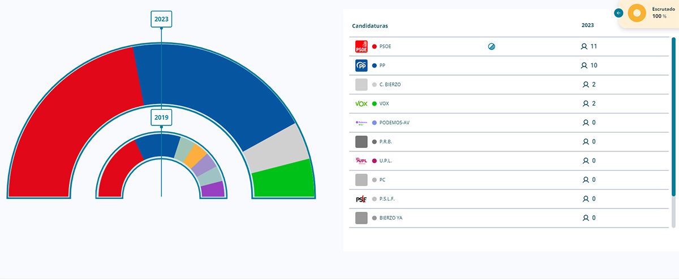
Task: Collapse the Escrutado panel with arrow button
Action: (x=619, y=13)
